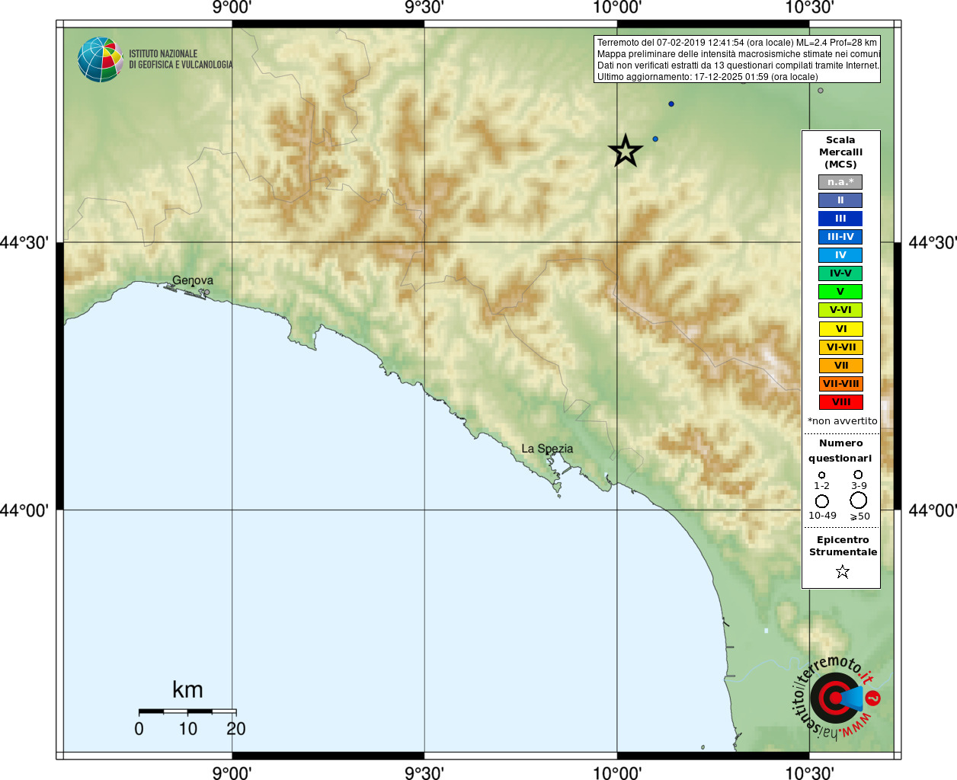
Task: Select the III intensity swatch
Action: click(x=840, y=219)
